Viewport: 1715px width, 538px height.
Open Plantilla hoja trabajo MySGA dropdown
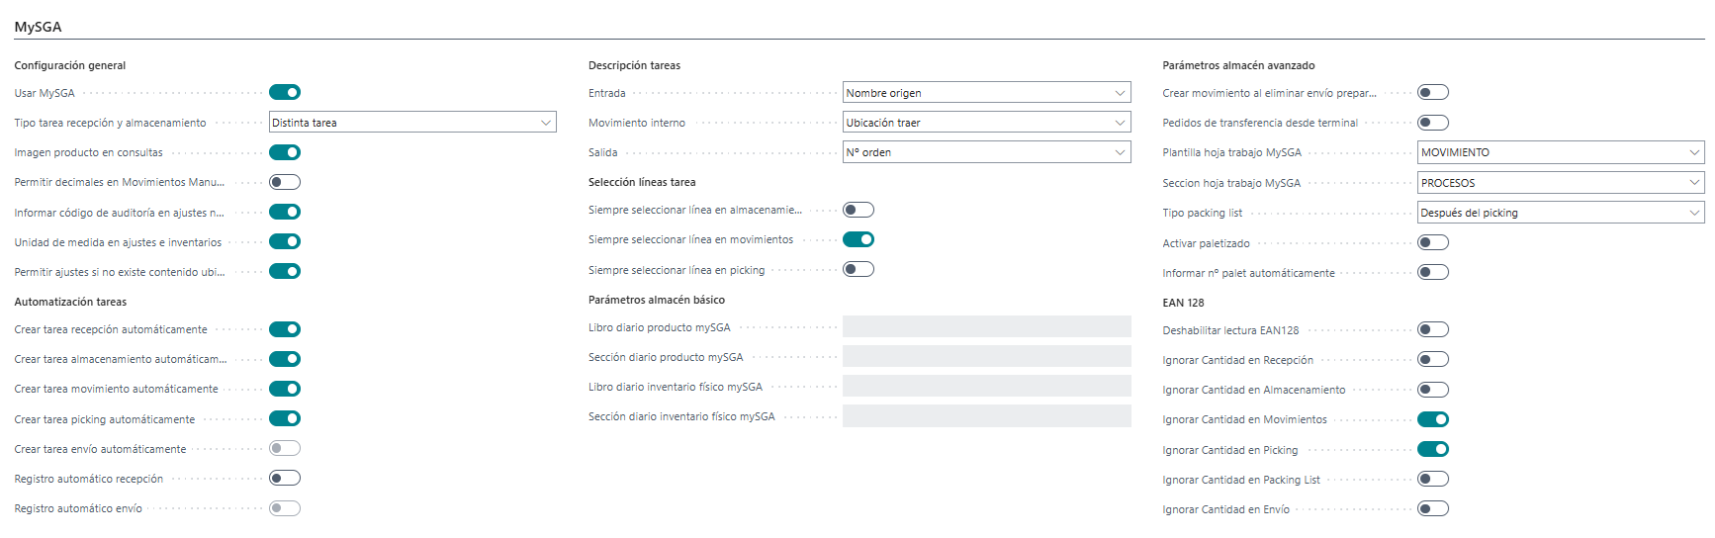pyautogui.click(x=1561, y=152)
